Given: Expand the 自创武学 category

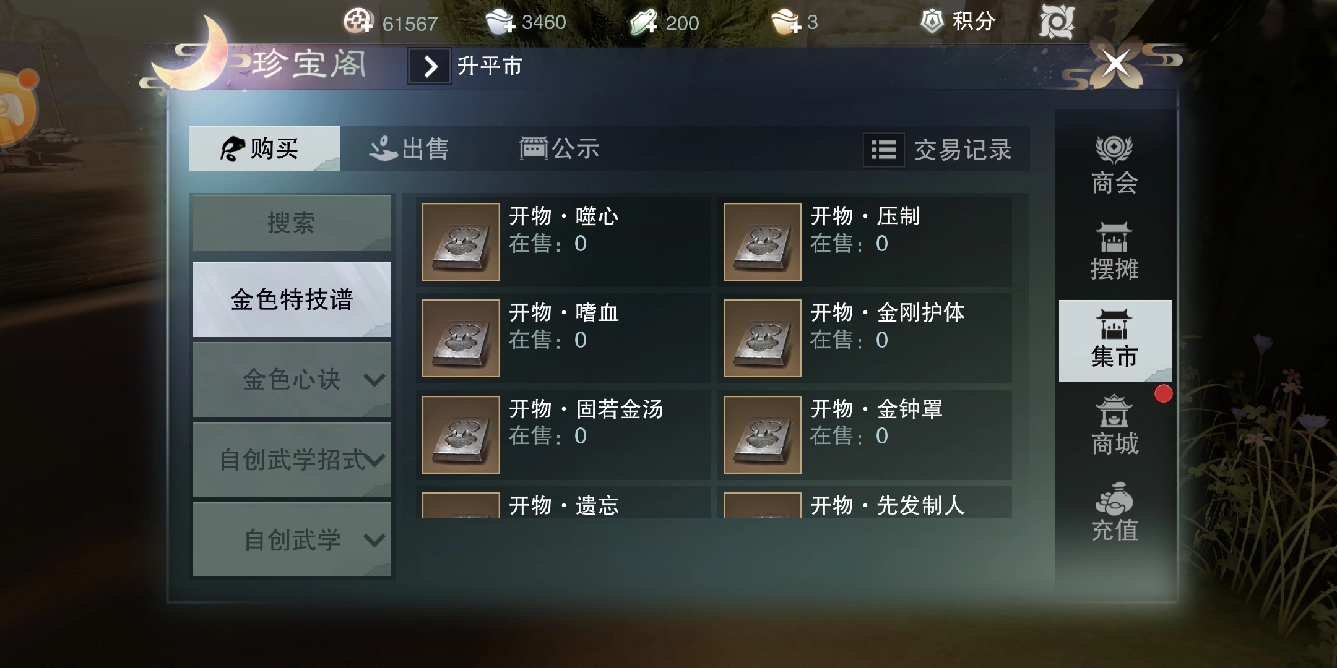Looking at the screenshot, I should [x=292, y=540].
